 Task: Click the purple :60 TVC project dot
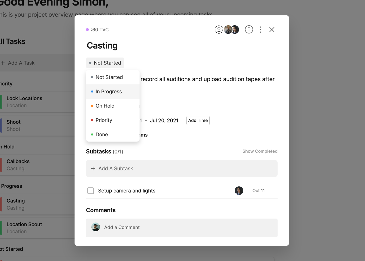pyautogui.click(x=88, y=30)
